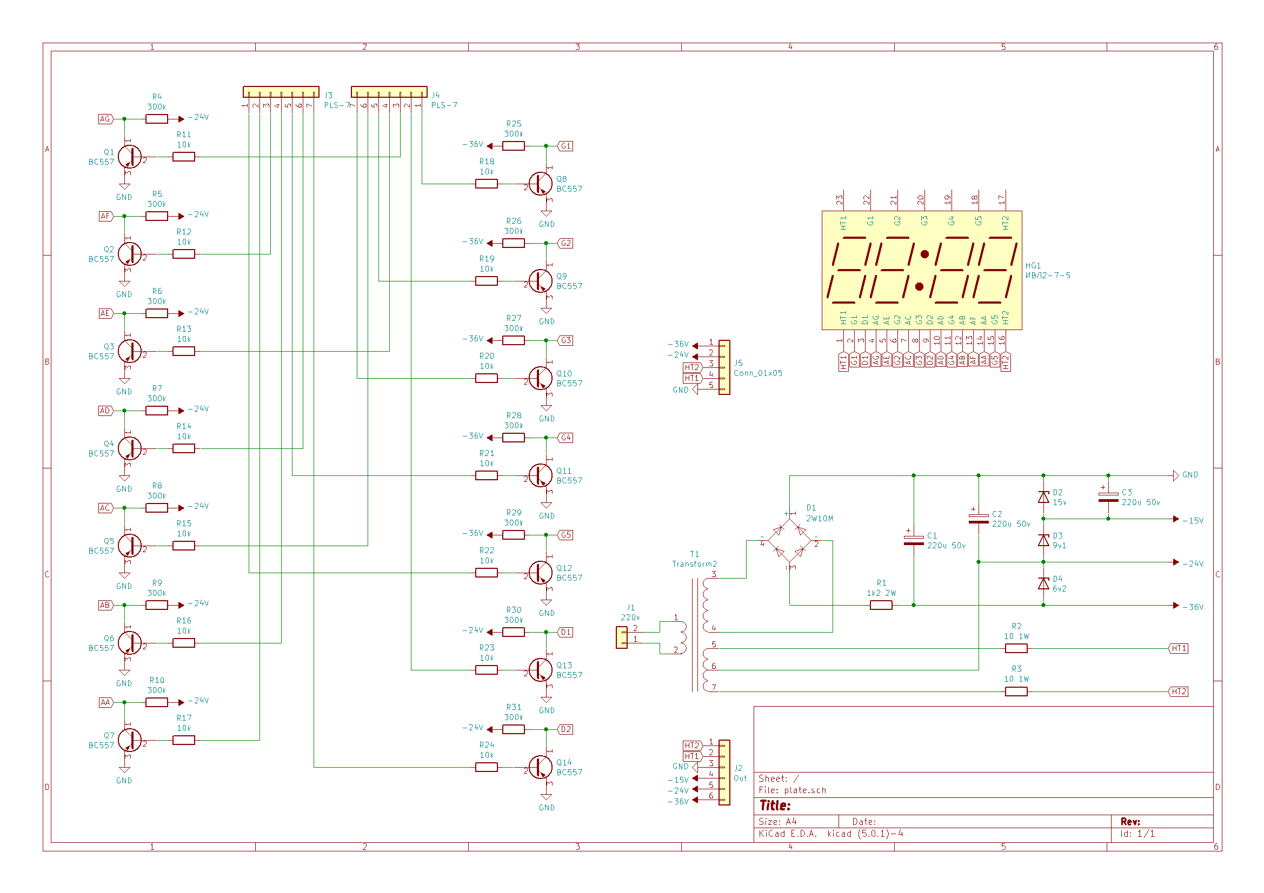
Task: Click the G3 net label beside R27
Action: click(566, 340)
